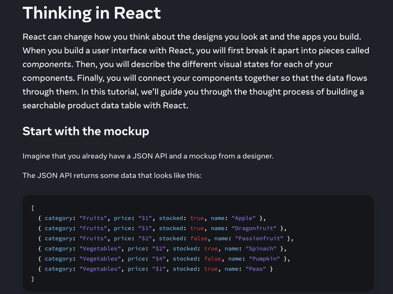Click the "Pumpkin" string in the code block
The image size is (393, 294).
pos(265,259)
